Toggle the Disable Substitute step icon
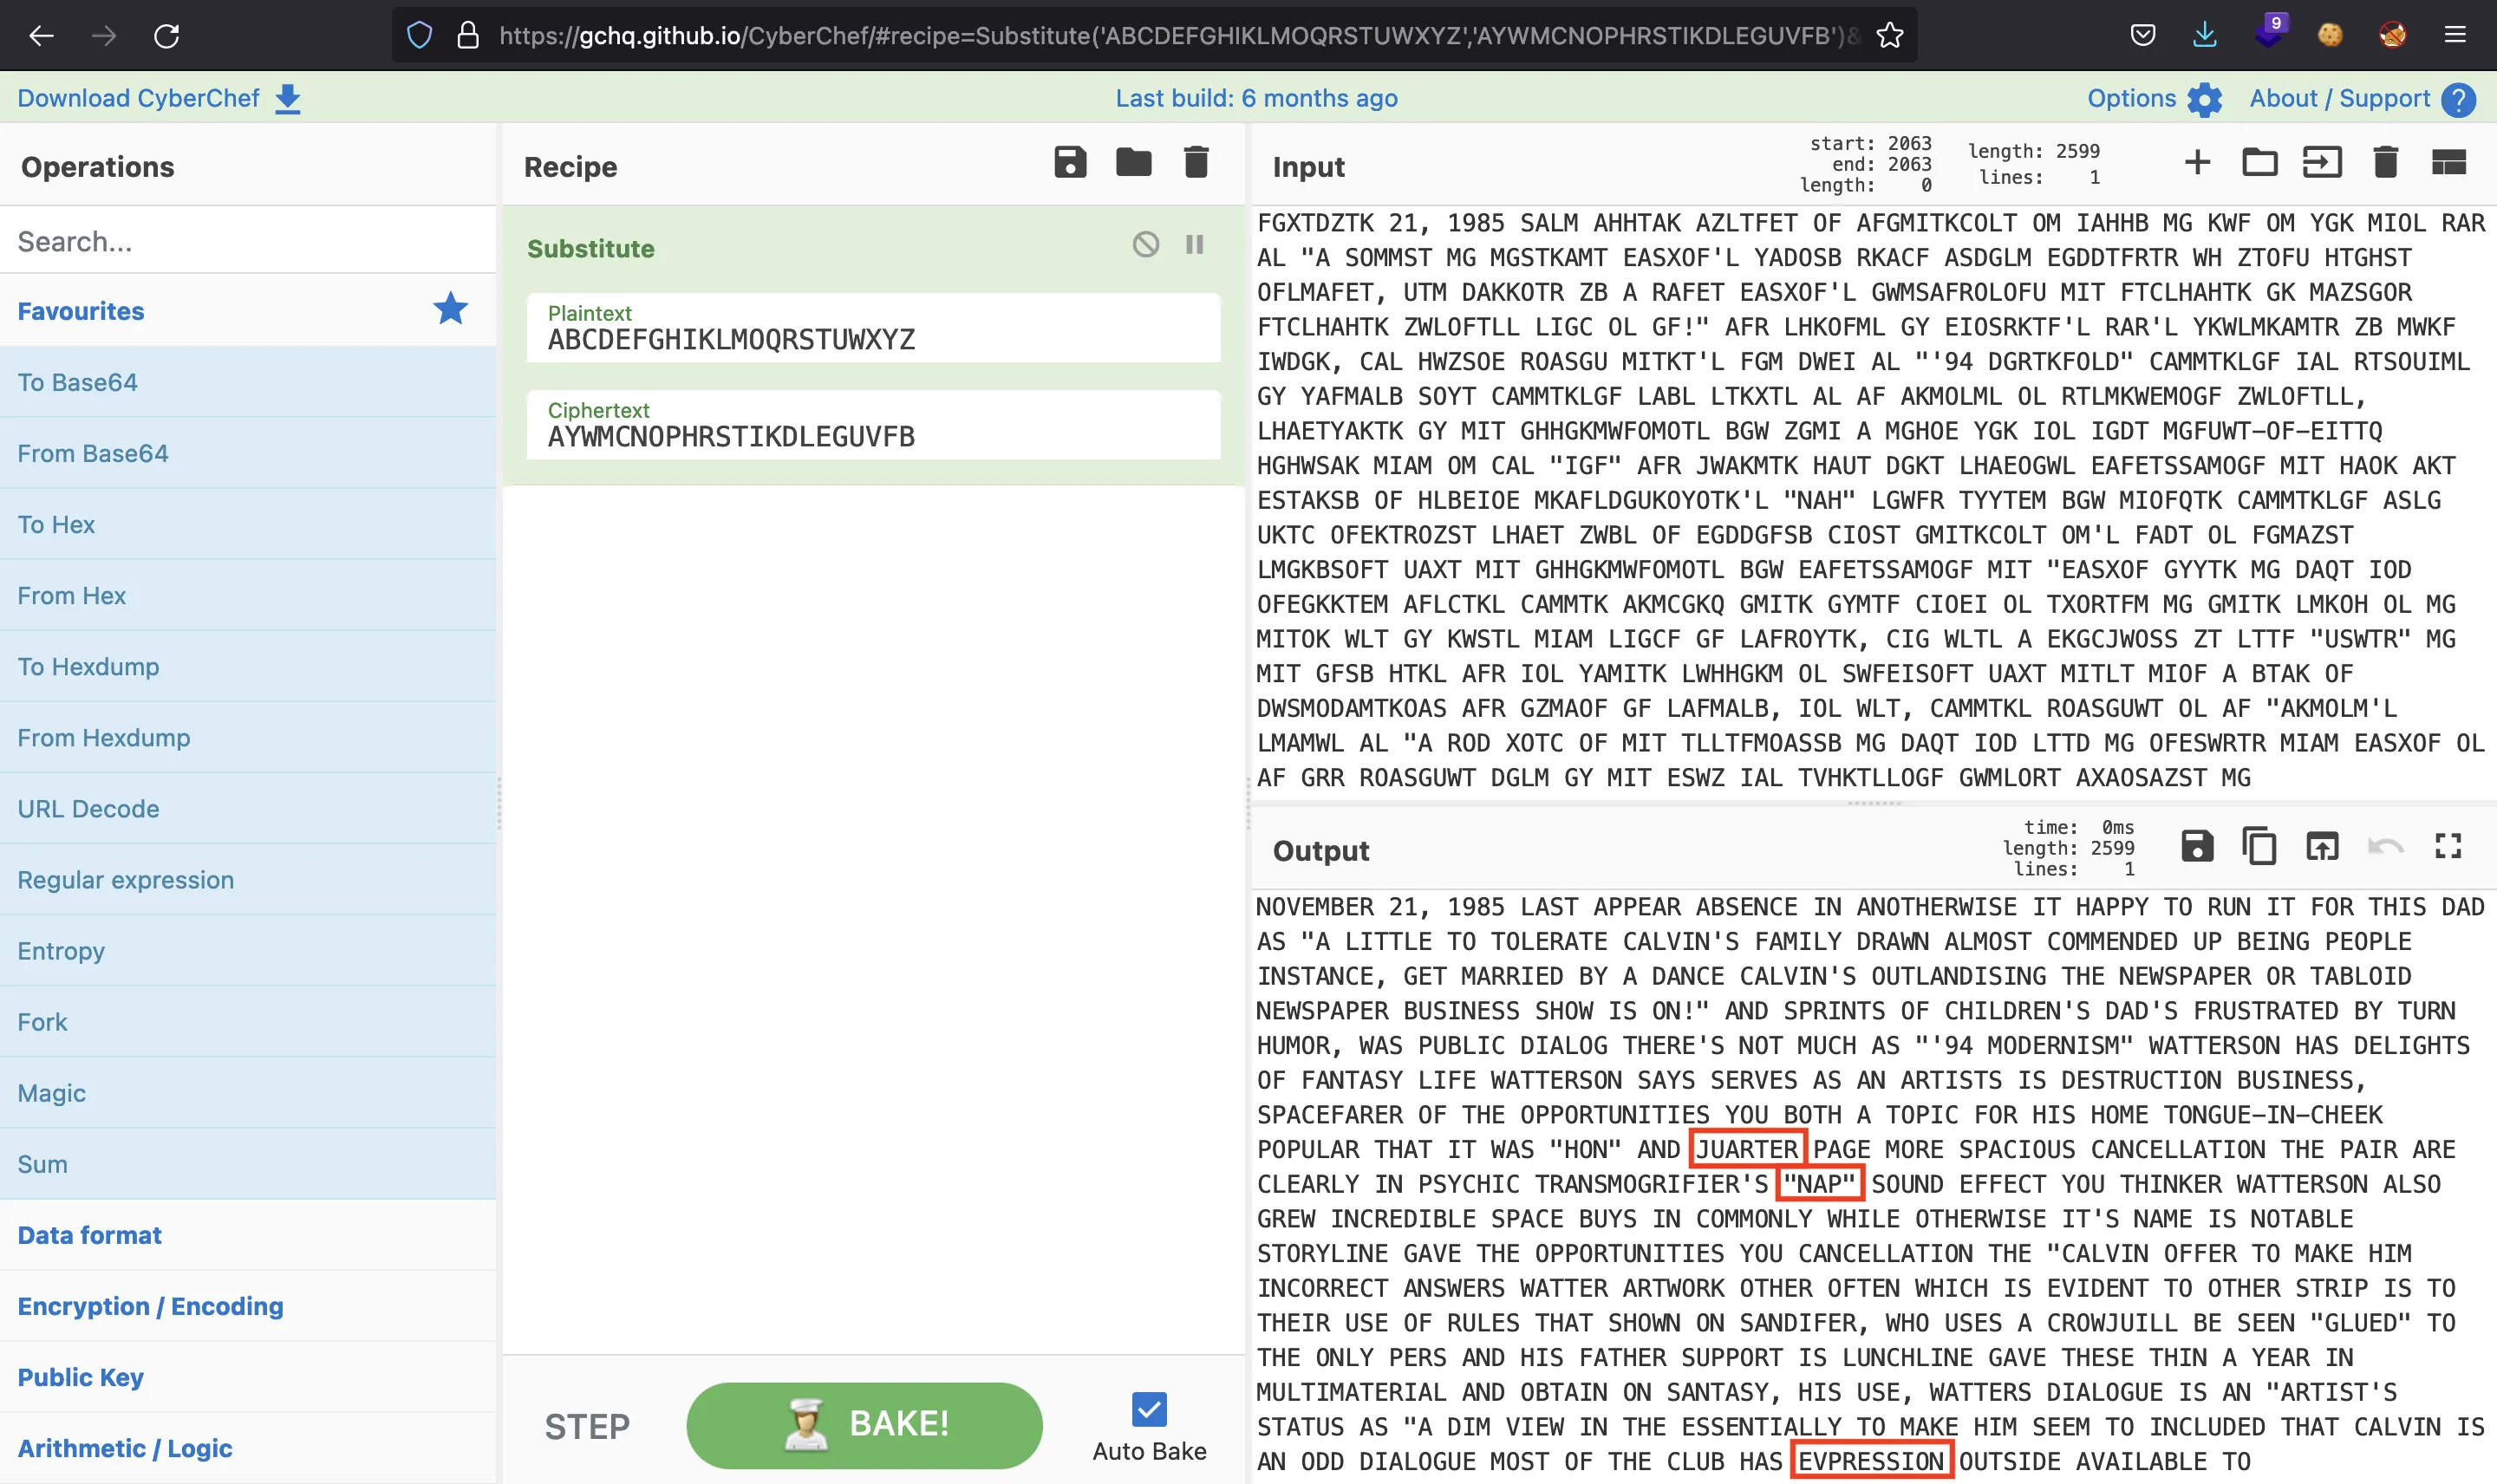The height and width of the screenshot is (1484, 2497). click(1147, 245)
